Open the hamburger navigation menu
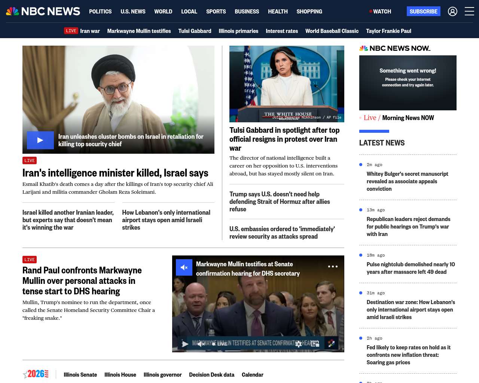 click(469, 12)
